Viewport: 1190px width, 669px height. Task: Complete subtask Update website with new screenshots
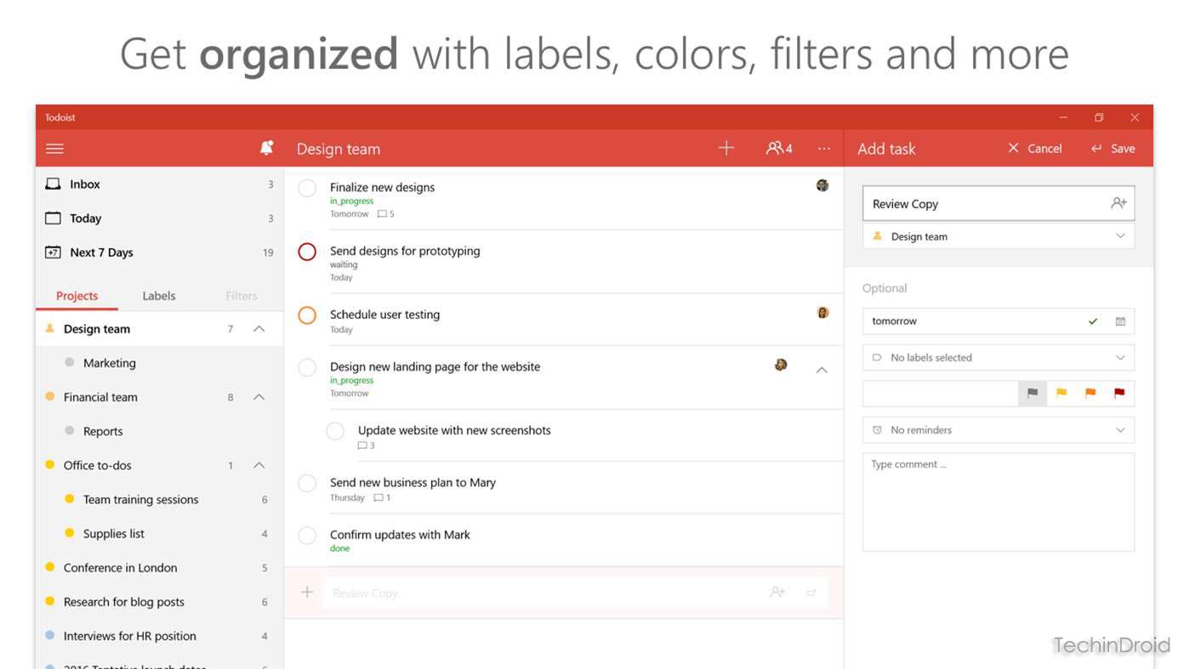335,431
